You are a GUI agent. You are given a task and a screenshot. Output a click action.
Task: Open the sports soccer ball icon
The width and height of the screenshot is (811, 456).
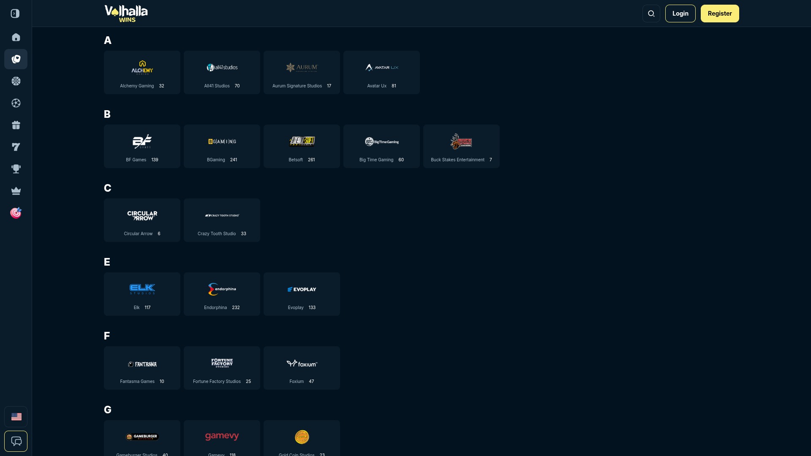(16, 103)
